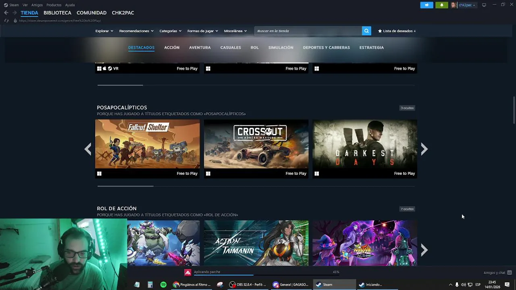Open the ROL tab
The height and width of the screenshot is (290, 516).
(x=254, y=48)
